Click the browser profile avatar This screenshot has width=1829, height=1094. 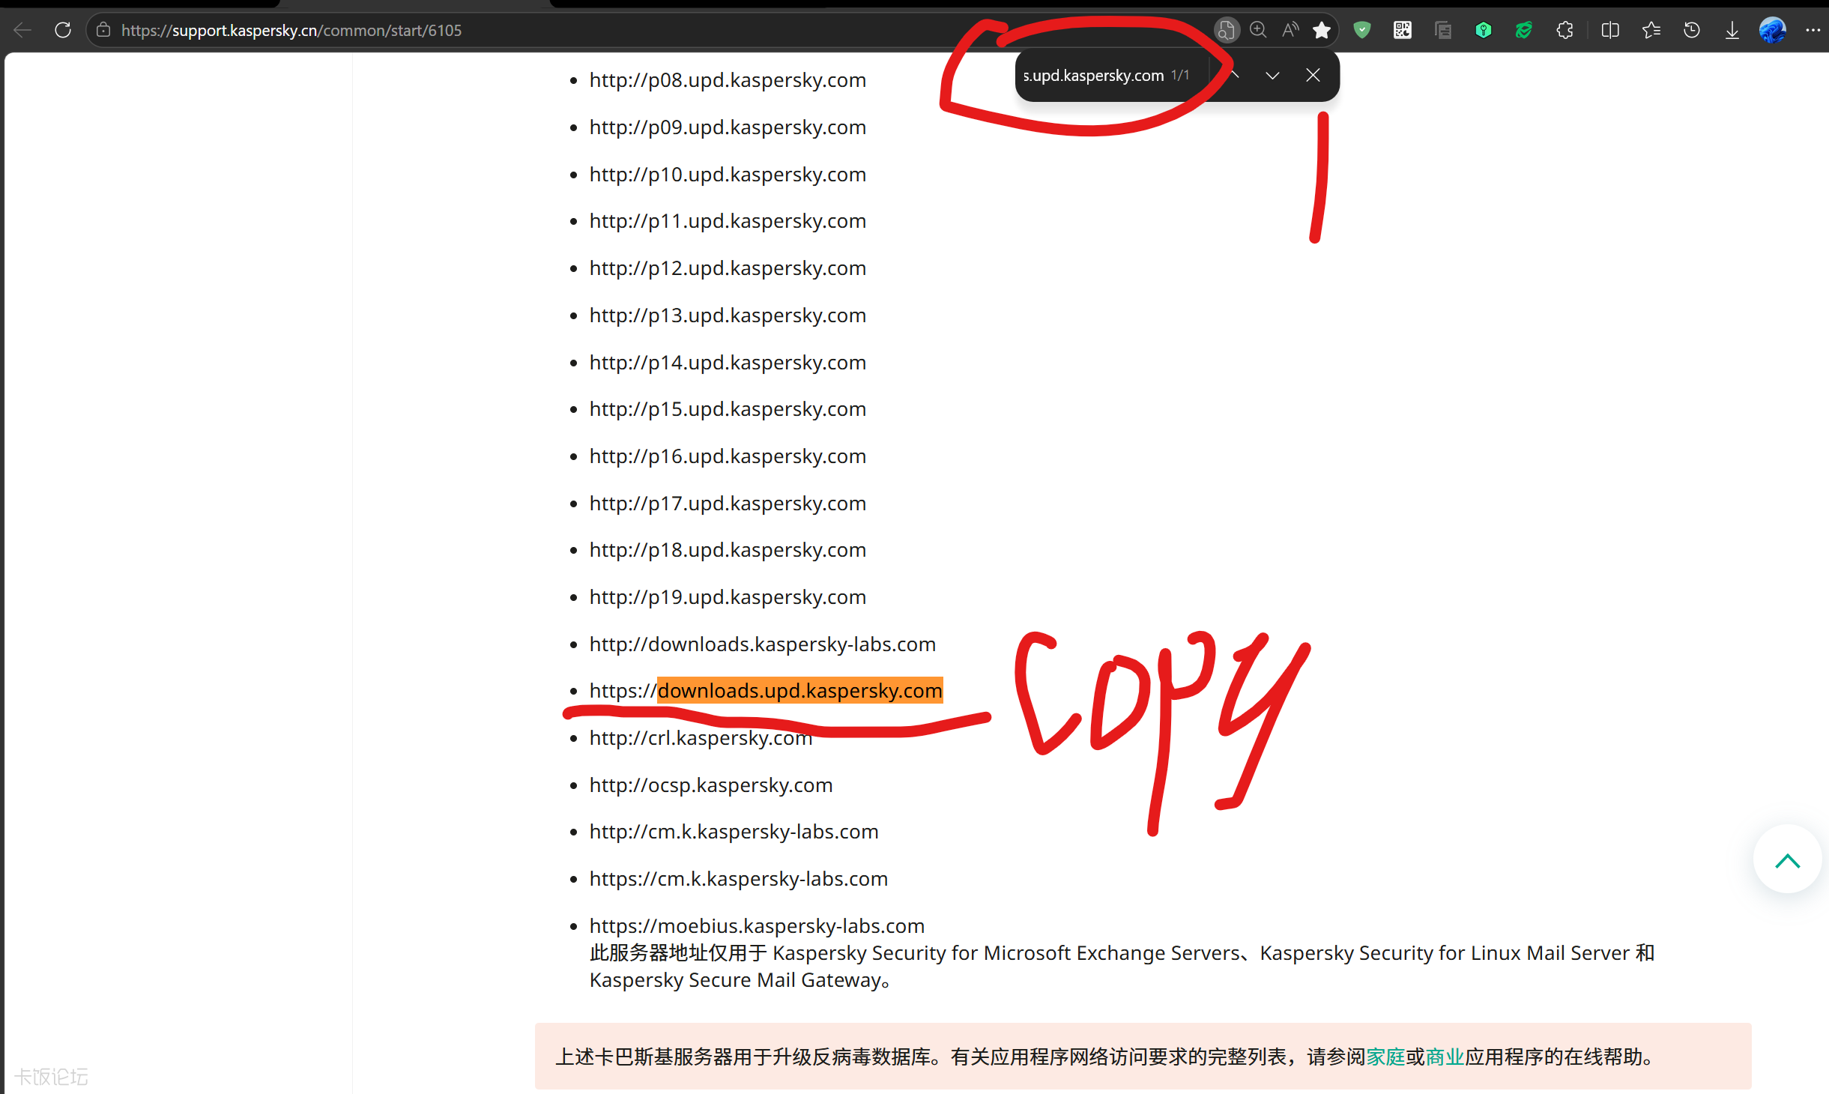click(1772, 31)
